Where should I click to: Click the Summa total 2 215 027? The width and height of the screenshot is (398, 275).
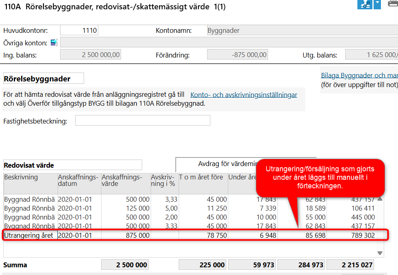coord(350,265)
